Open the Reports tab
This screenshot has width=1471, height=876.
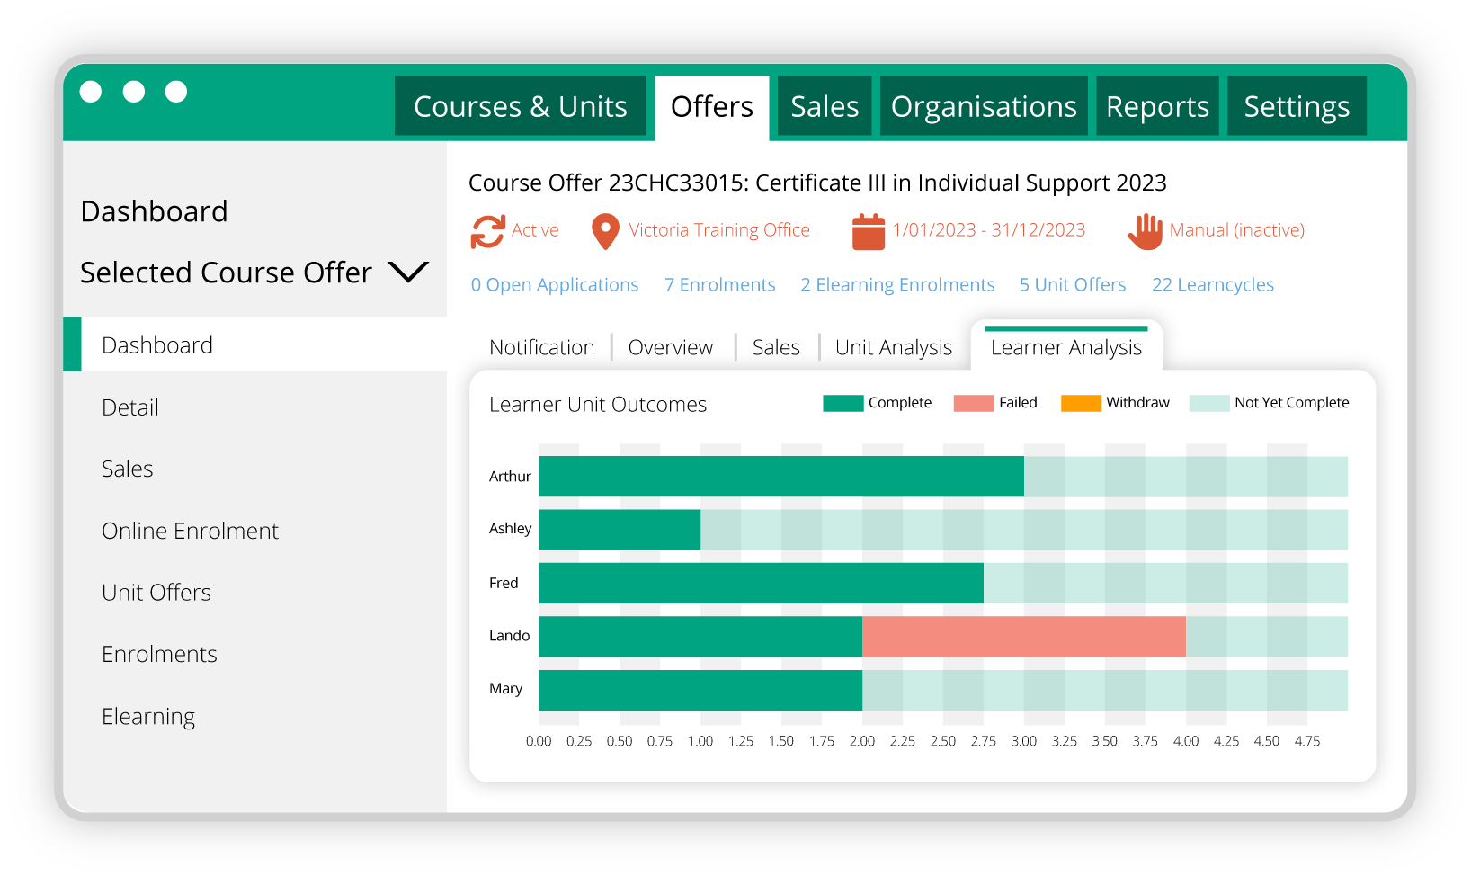(1157, 106)
